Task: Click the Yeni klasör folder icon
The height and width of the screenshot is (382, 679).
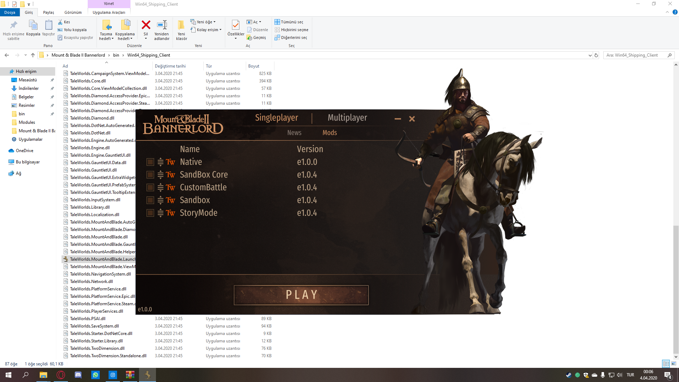Action: (x=181, y=25)
